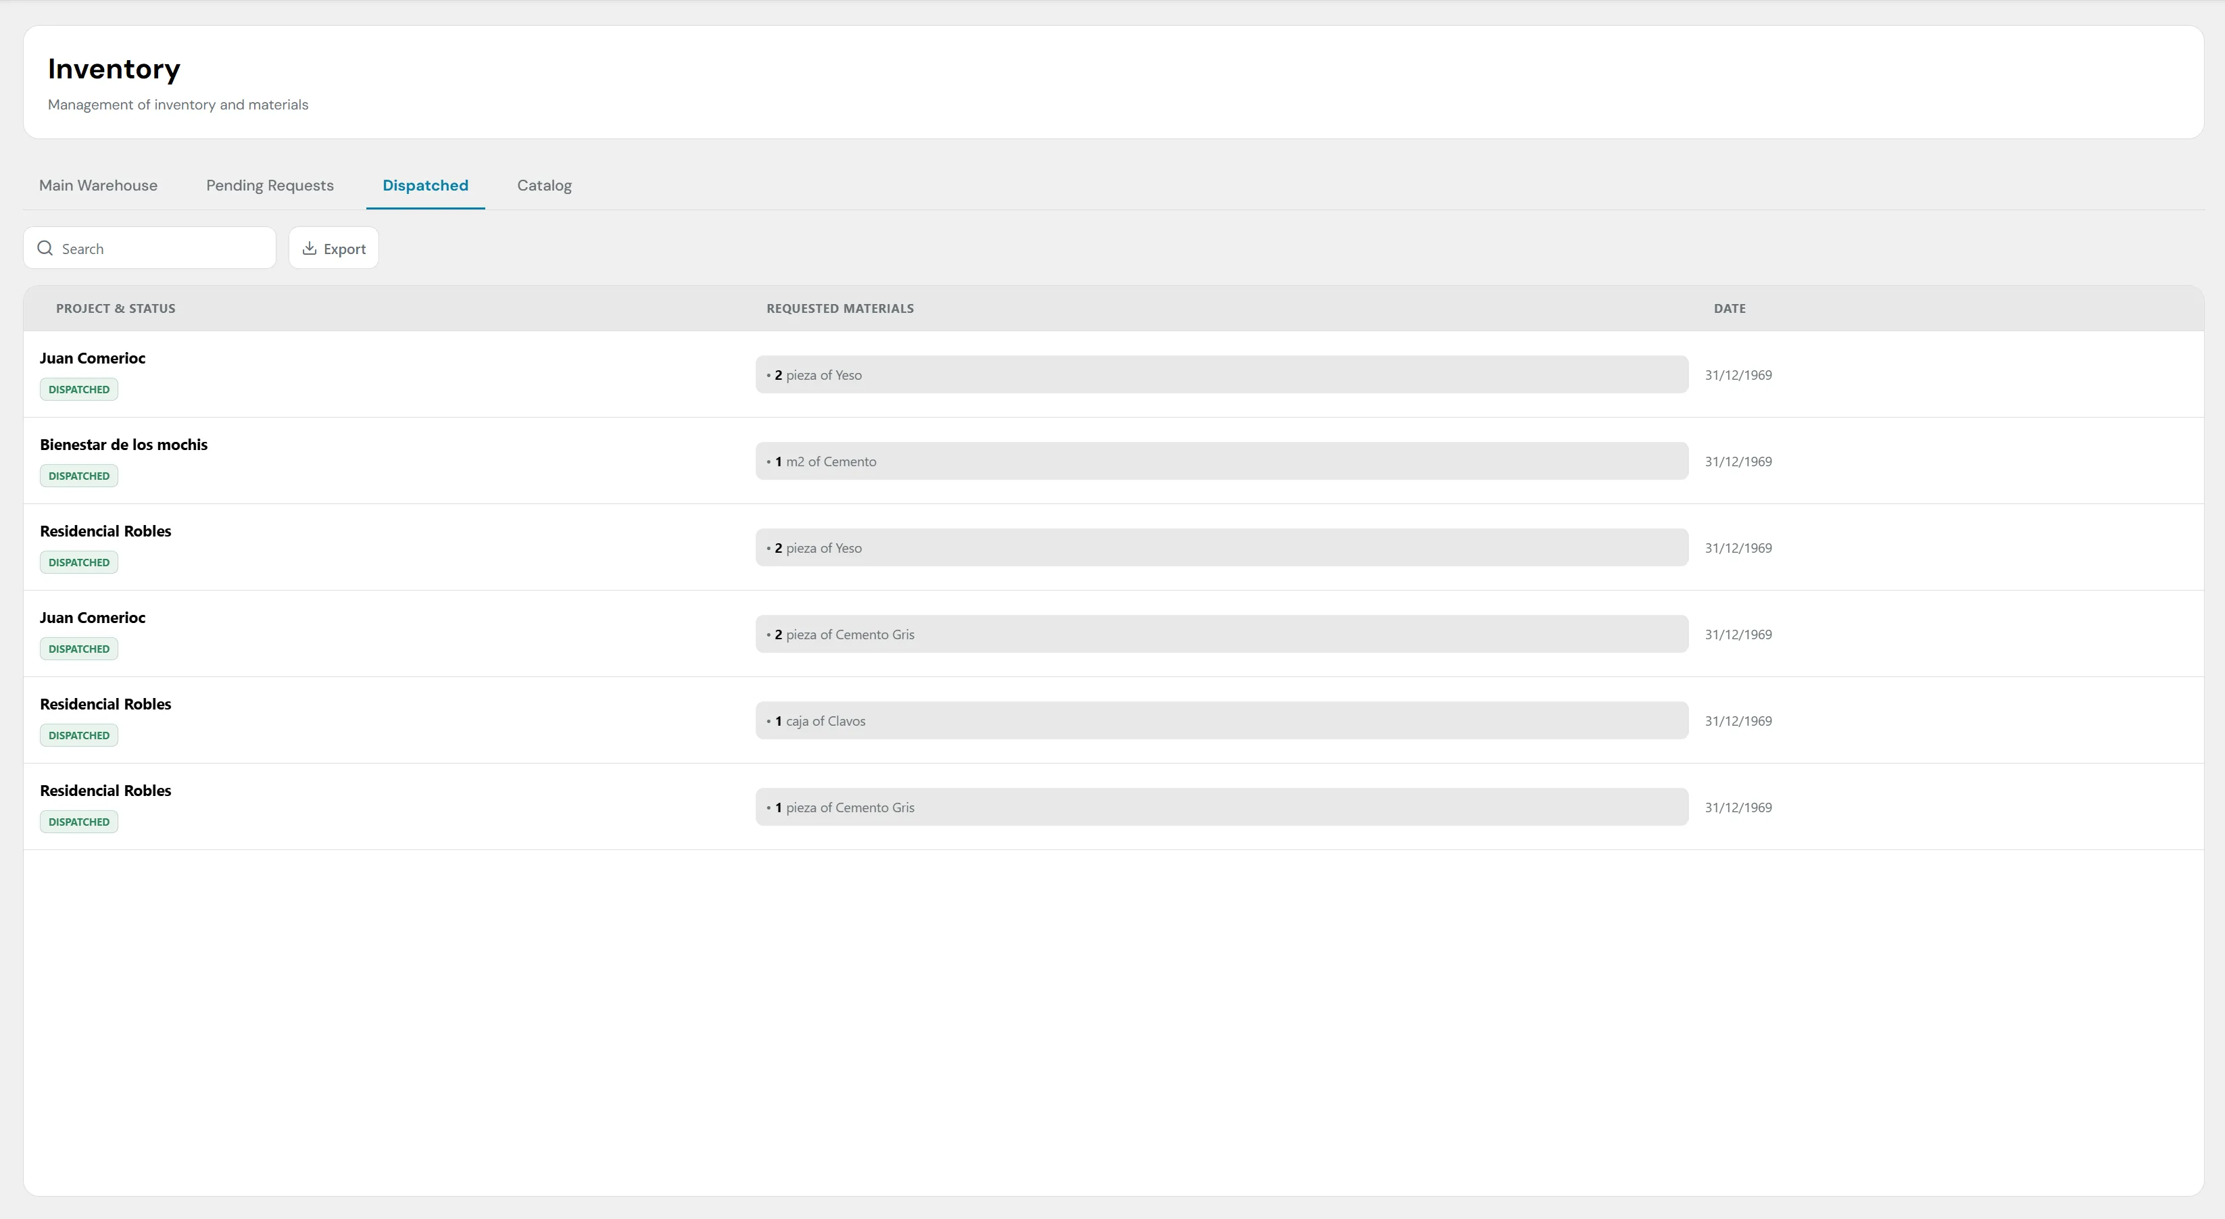Click the Export button

coord(333,249)
